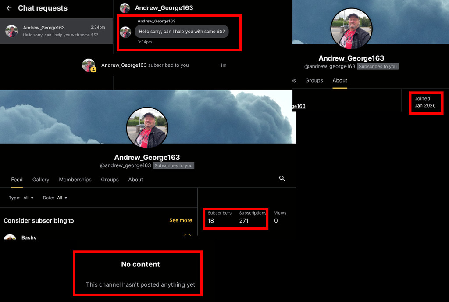
Task: Click the top-right profile picture above About tab
Action: click(x=351, y=29)
